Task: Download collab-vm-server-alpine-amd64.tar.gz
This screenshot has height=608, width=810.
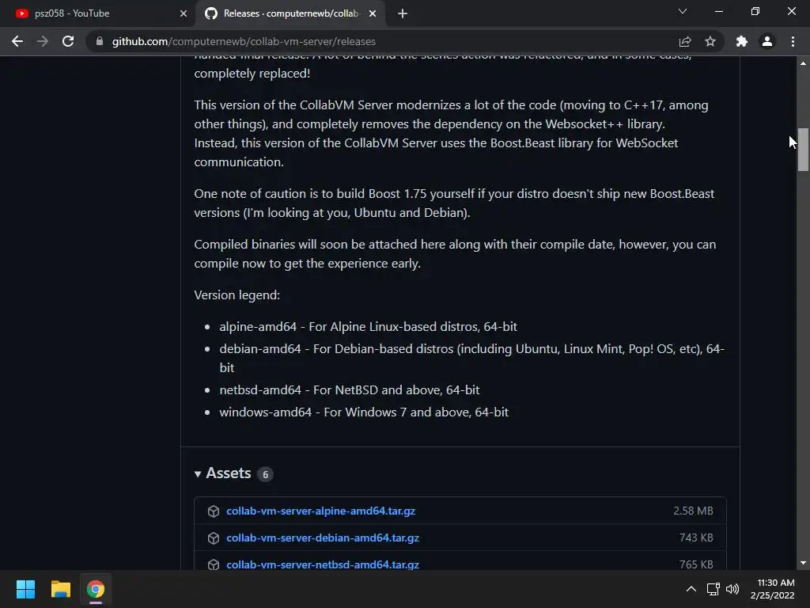Action: pyautogui.click(x=321, y=511)
